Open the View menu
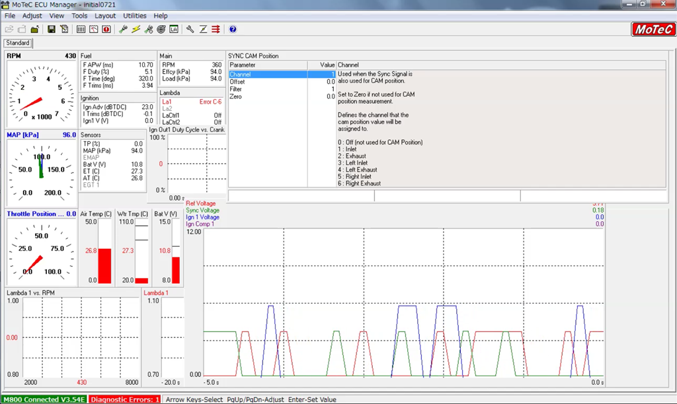Image resolution: width=677 pixels, height=404 pixels. click(57, 16)
